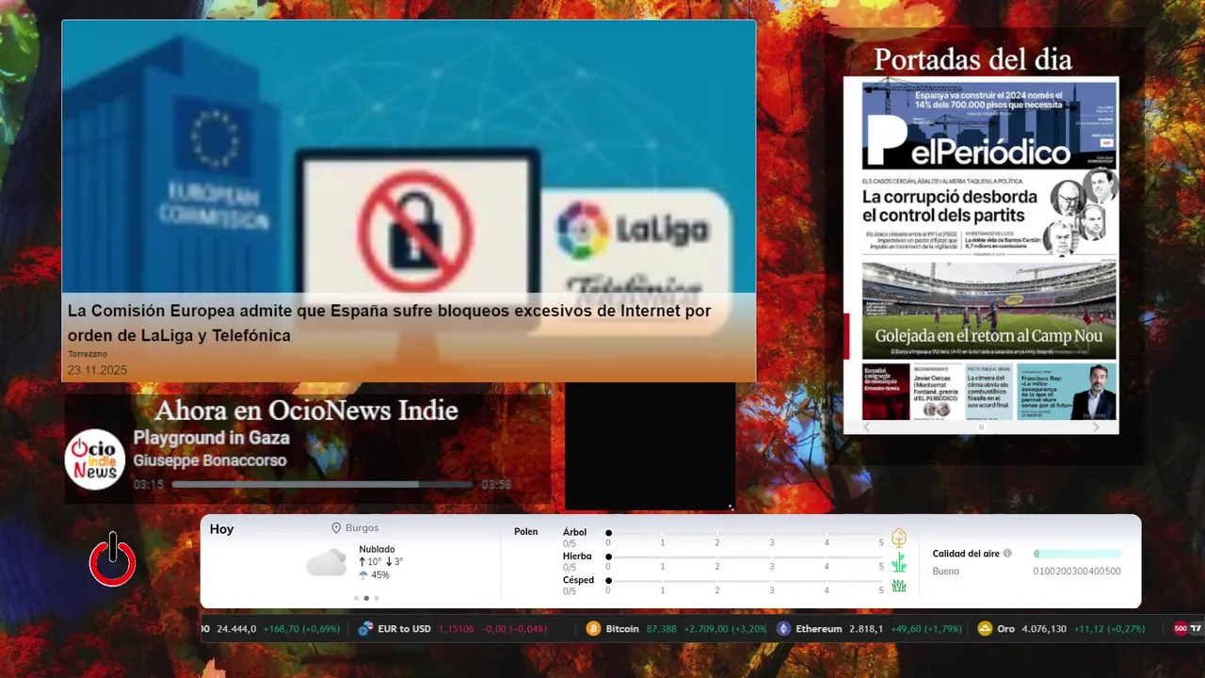Image resolution: width=1205 pixels, height=678 pixels.
Task: Click the Árbol pollen level slider
Action: pos(745,533)
